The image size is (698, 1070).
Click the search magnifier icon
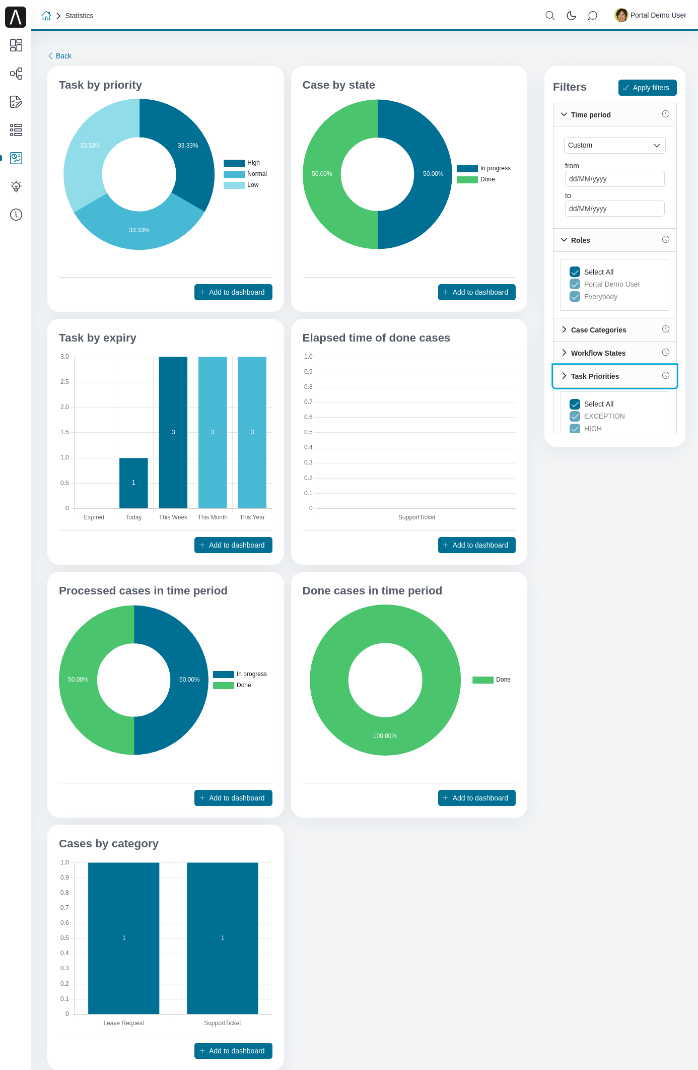(550, 16)
